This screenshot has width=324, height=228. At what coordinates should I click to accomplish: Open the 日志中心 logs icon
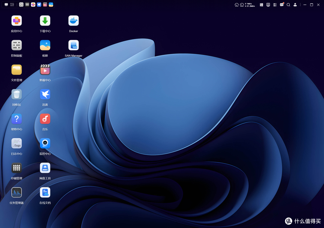[x=16, y=143]
